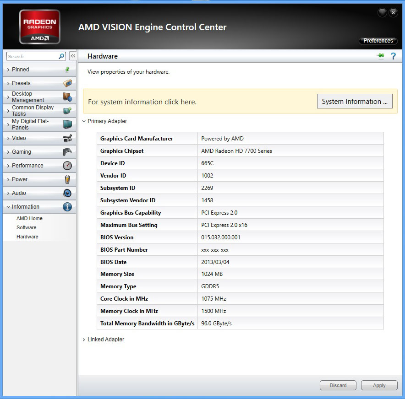Screen dimensions: 405x399
Task: Select the Graphics Chipset value AMD Radeon HD 7700 Series
Action: [x=236, y=151]
